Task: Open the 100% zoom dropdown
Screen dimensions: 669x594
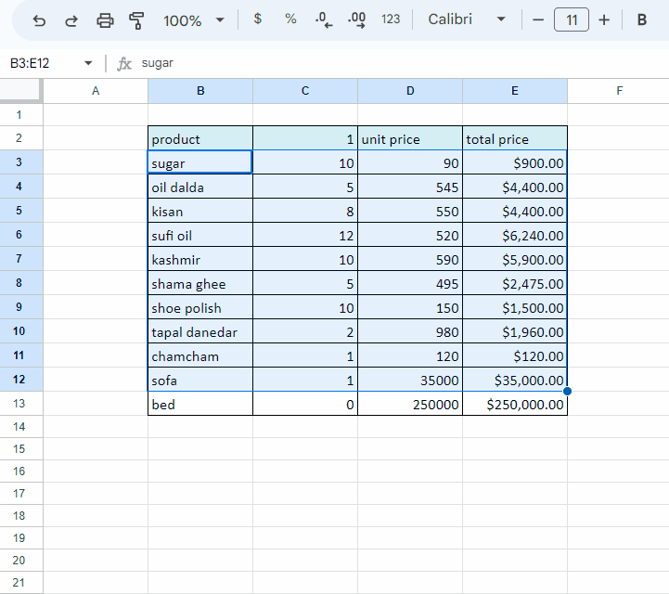Action: click(x=193, y=20)
